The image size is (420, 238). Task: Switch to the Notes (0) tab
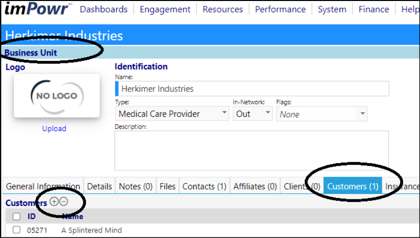(136, 186)
